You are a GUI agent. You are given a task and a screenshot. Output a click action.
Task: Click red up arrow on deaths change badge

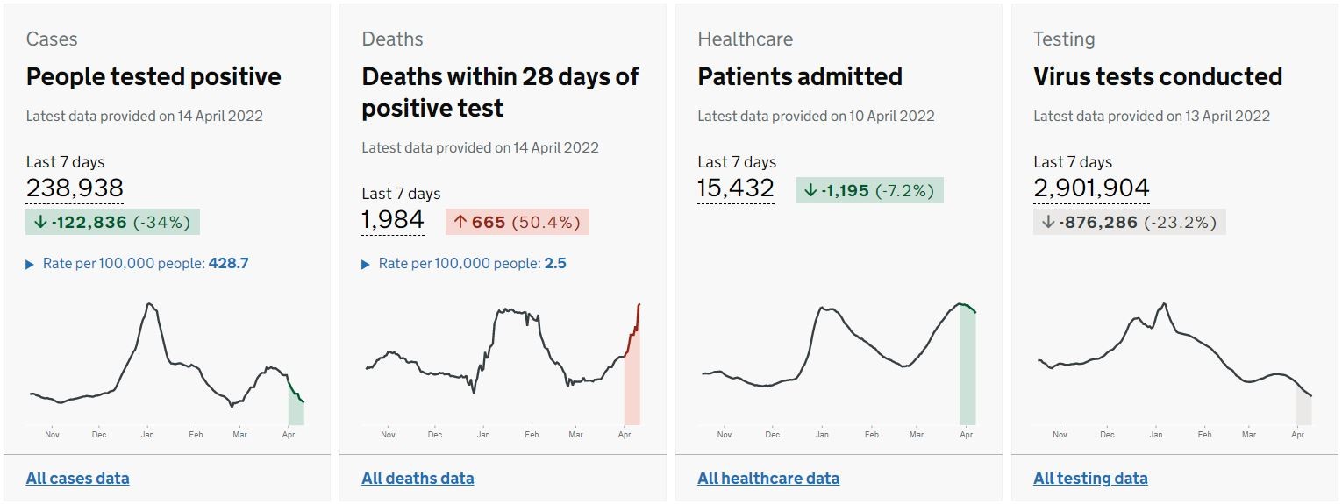pos(460,223)
